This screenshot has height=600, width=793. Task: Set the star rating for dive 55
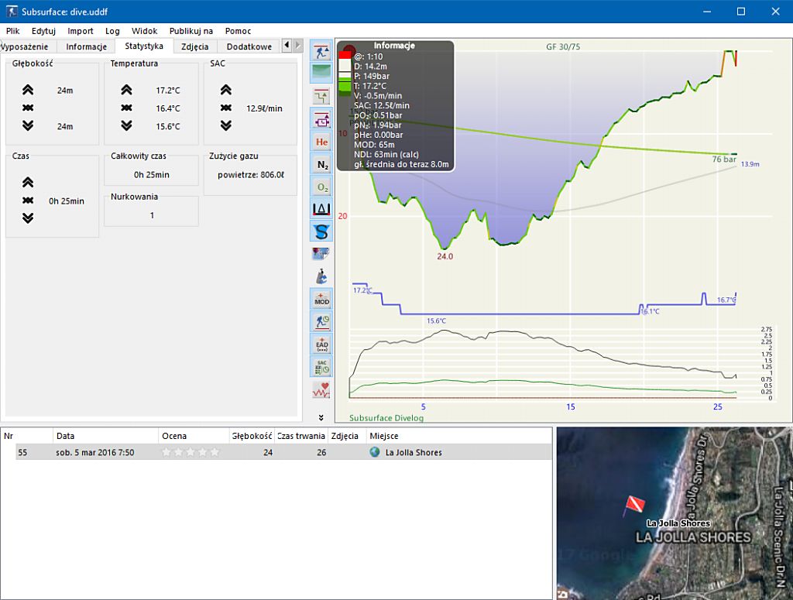191,452
